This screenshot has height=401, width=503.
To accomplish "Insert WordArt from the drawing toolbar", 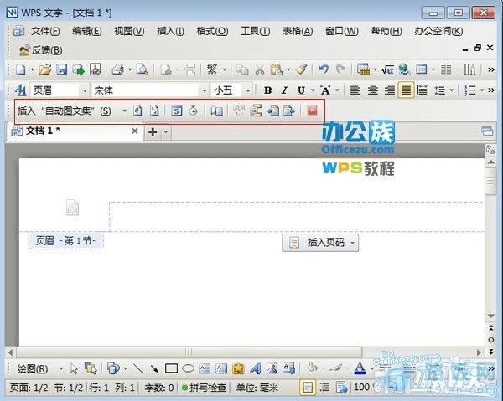I will [x=255, y=368].
